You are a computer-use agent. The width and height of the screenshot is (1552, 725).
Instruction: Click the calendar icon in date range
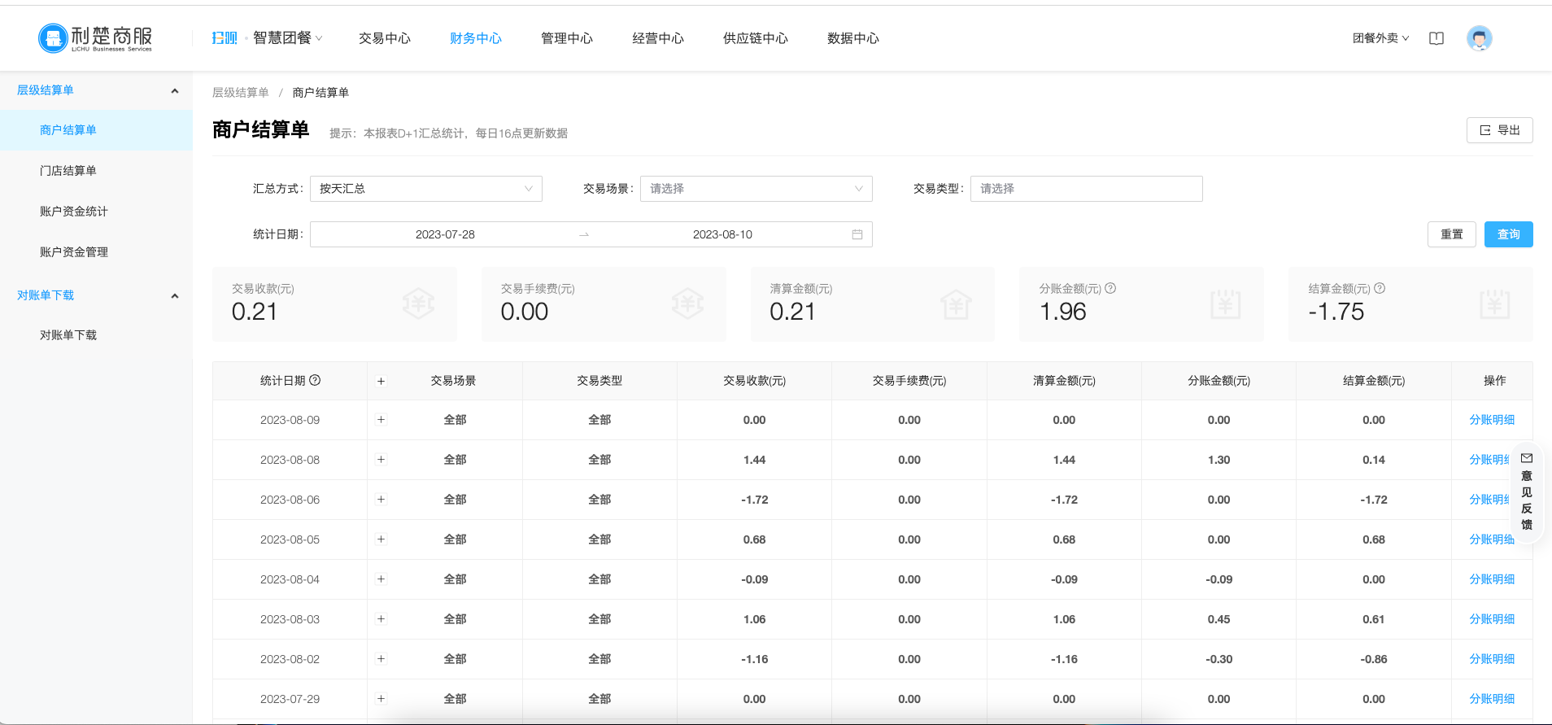pos(857,234)
